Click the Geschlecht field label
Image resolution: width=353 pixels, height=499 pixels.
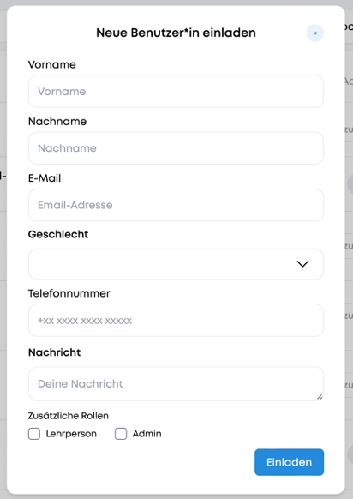point(58,235)
